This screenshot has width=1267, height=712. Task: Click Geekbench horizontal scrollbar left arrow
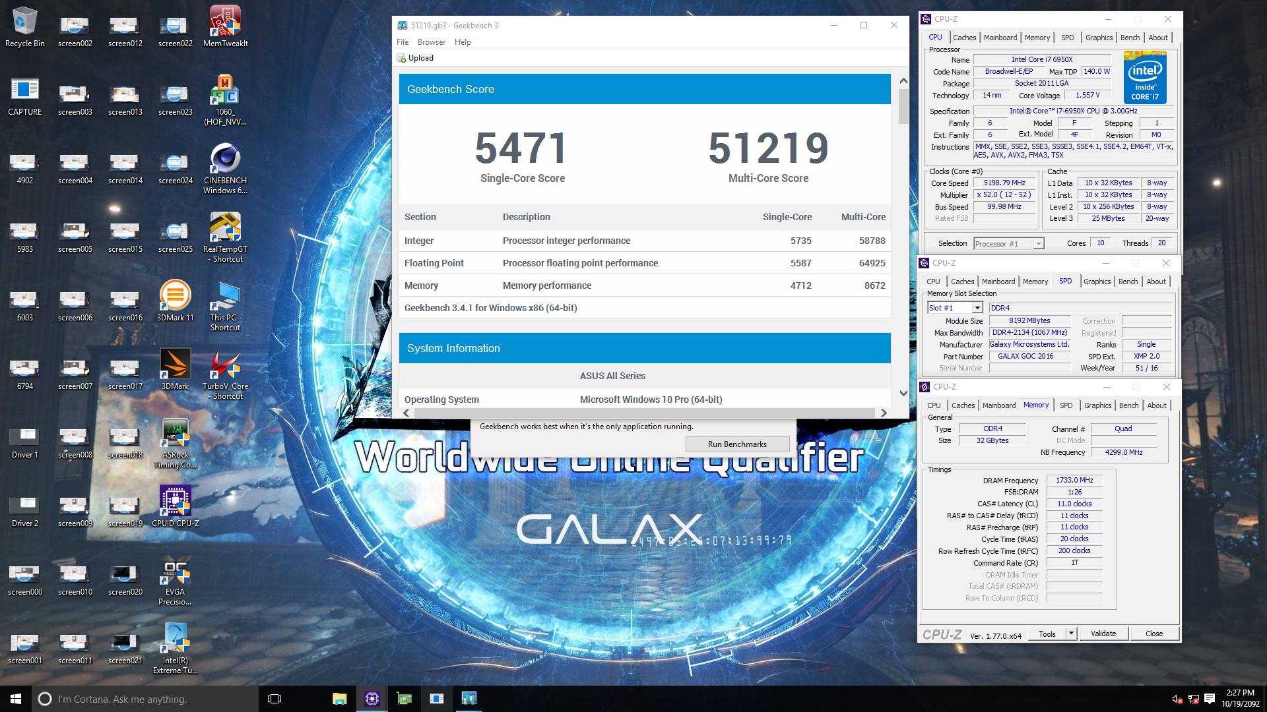[406, 413]
